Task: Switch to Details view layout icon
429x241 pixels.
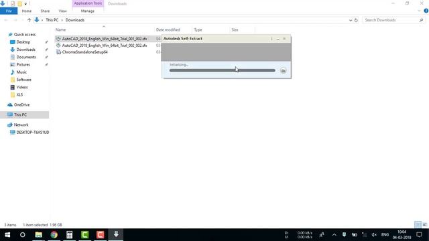Action: 418,225
